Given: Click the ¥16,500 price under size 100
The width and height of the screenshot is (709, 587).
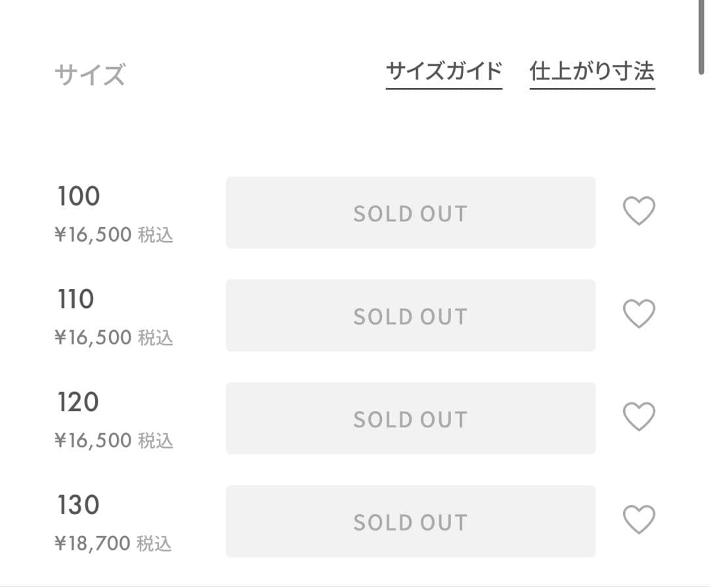Looking at the screenshot, I should (x=93, y=234).
